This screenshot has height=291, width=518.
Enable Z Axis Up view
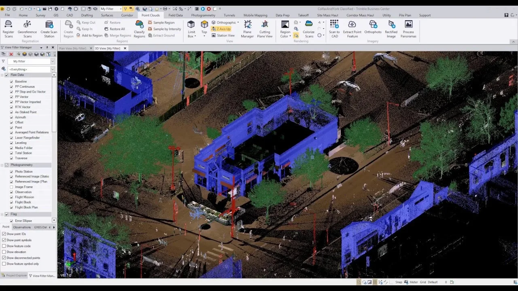pyautogui.click(x=221, y=29)
